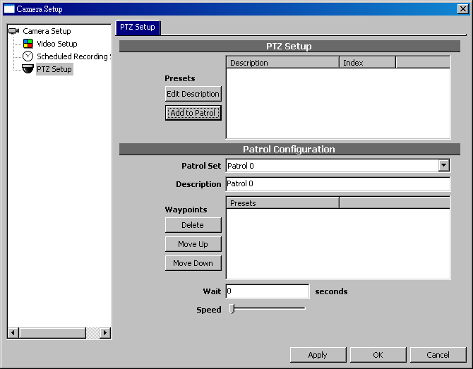
Task: Select Video Setup in the tree
Action: pyautogui.click(x=56, y=44)
